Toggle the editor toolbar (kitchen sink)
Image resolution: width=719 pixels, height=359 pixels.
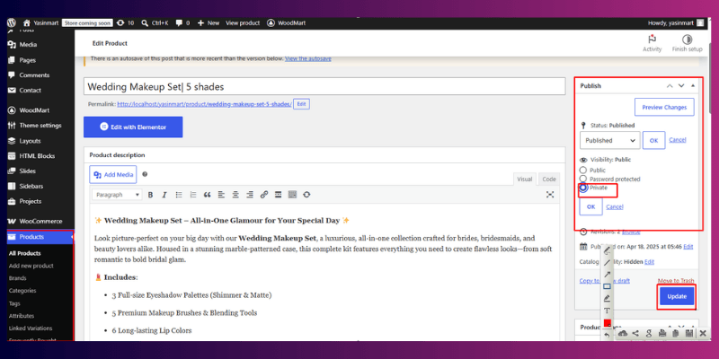pos(292,195)
